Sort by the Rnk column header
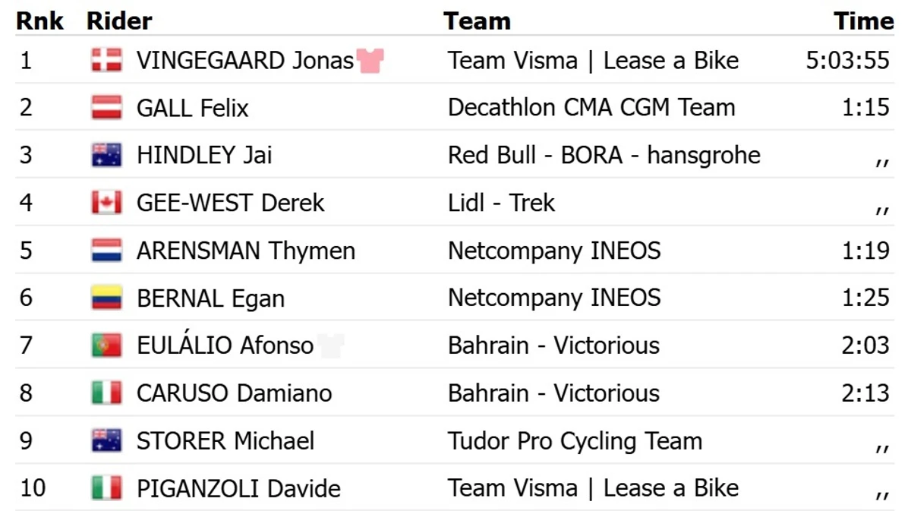The image size is (911, 511). coord(39,21)
